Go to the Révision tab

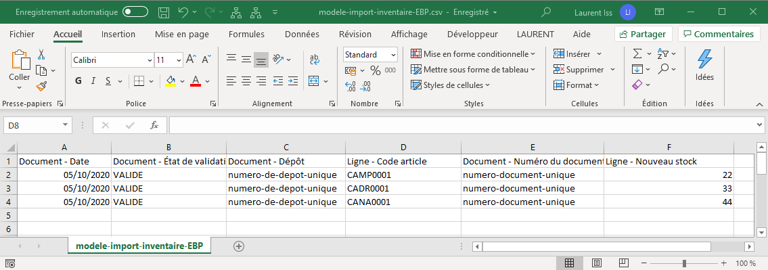[x=355, y=35]
